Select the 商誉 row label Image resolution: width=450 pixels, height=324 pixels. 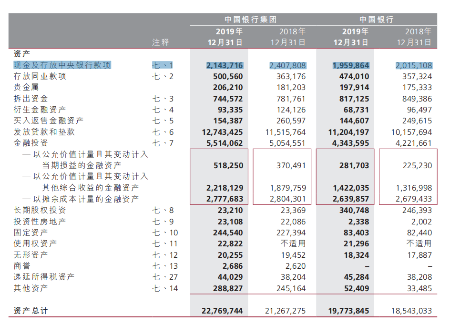point(22,266)
